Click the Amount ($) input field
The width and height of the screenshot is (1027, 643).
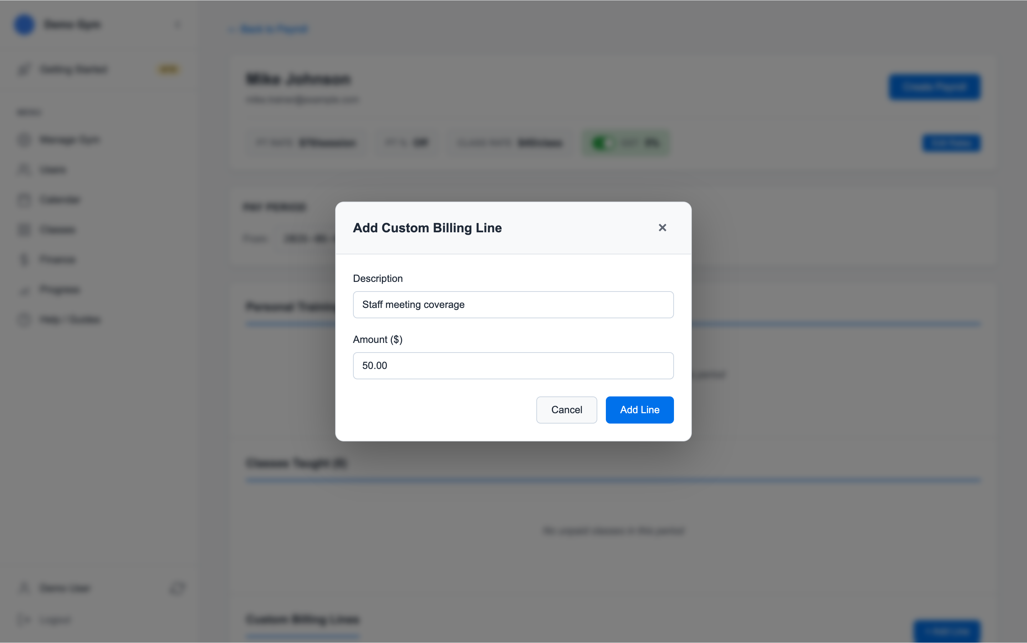513,366
